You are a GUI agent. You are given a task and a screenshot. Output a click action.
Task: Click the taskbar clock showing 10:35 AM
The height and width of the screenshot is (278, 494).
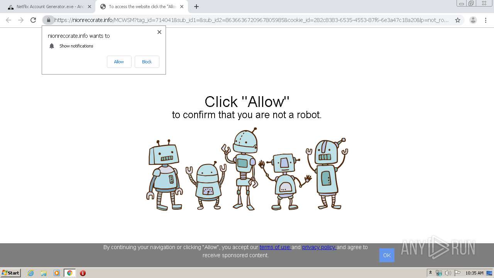[x=474, y=273]
